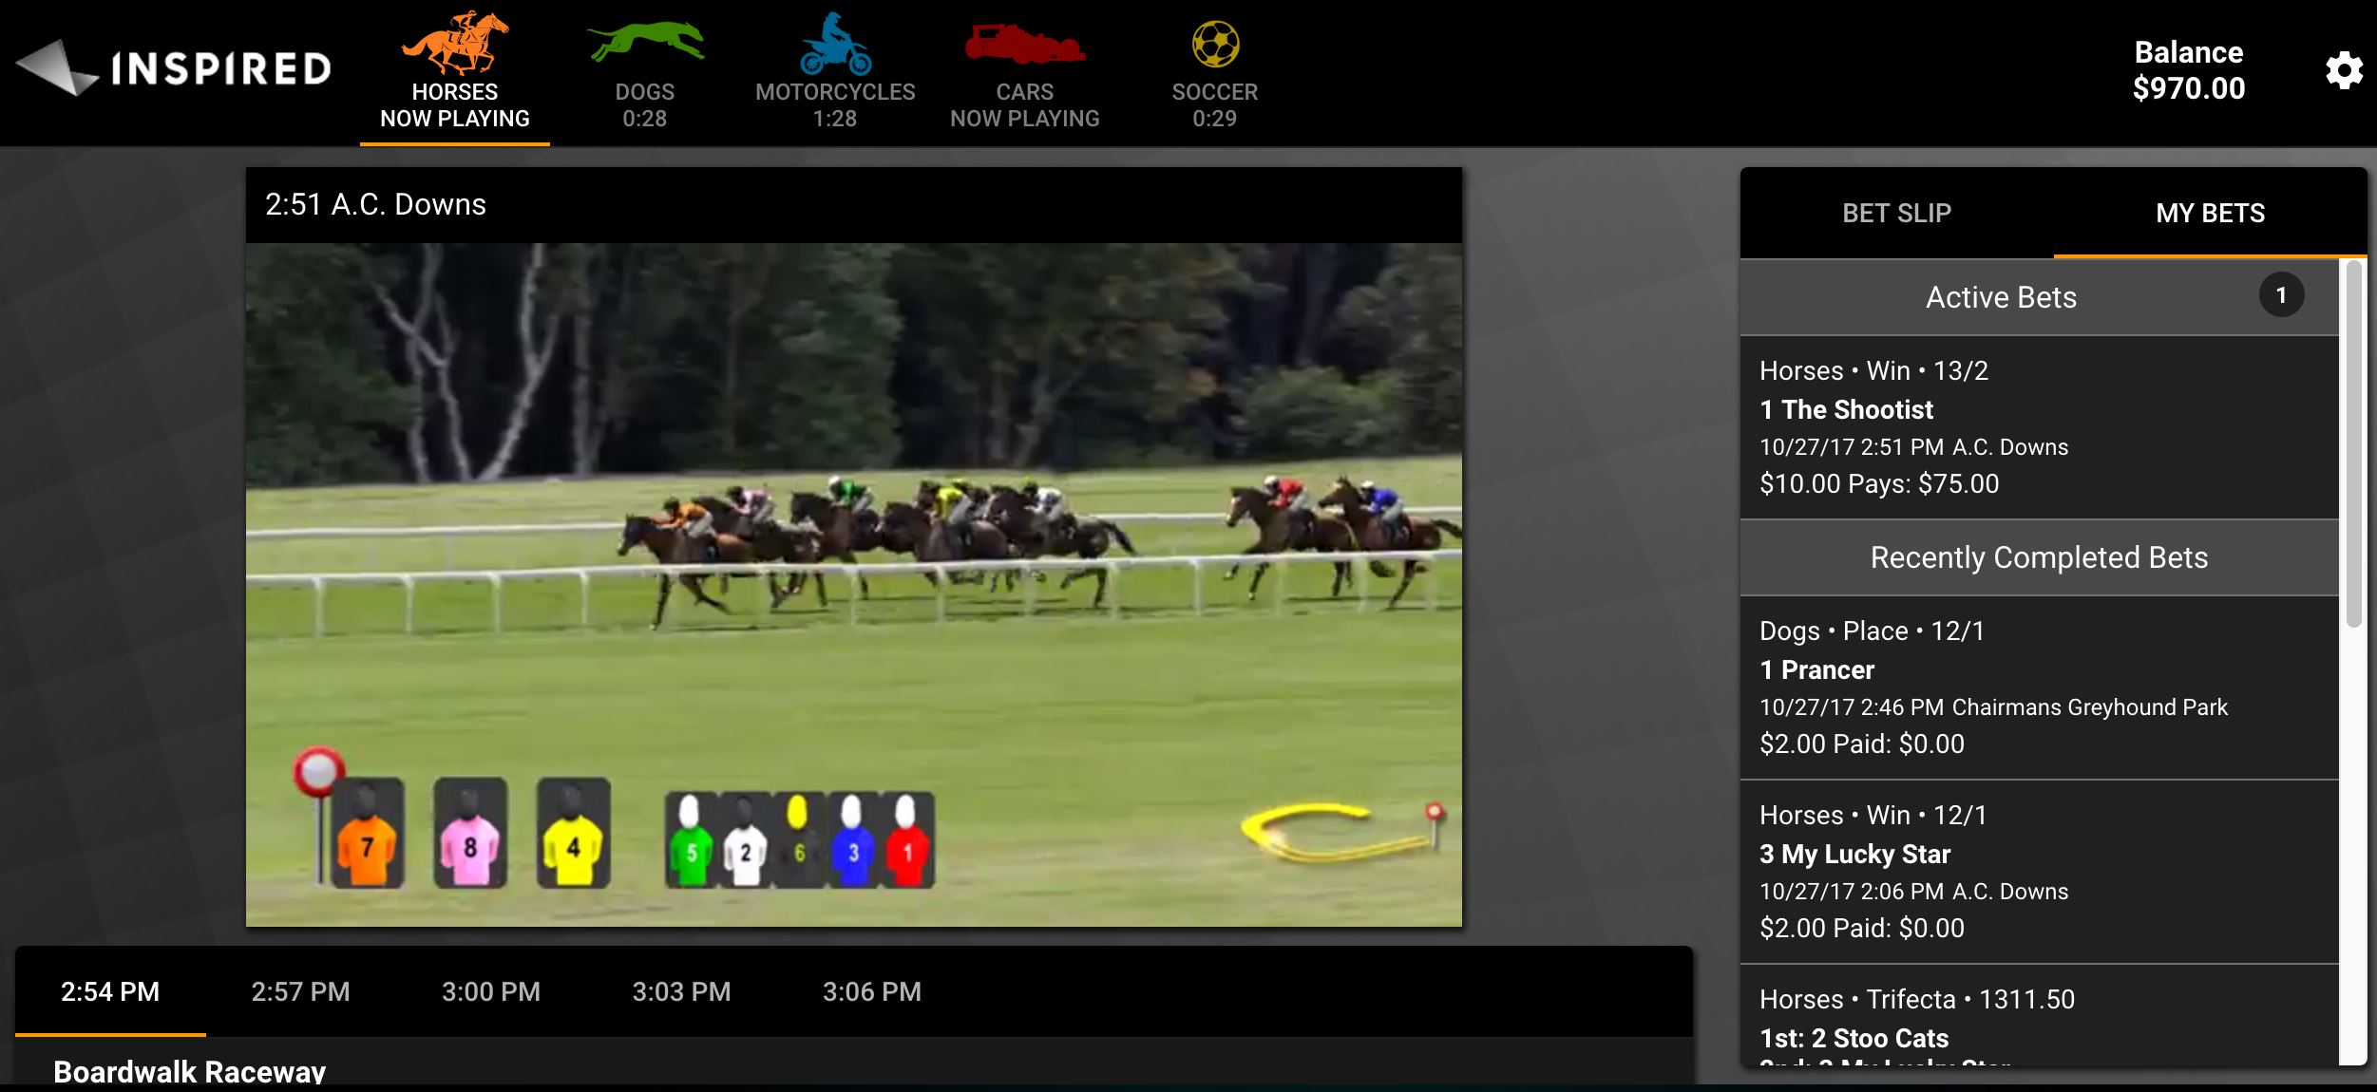The height and width of the screenshot is (1092, 2377).
Task: Open the Soccer ball icon
Action: click(x=1214, y=46)
